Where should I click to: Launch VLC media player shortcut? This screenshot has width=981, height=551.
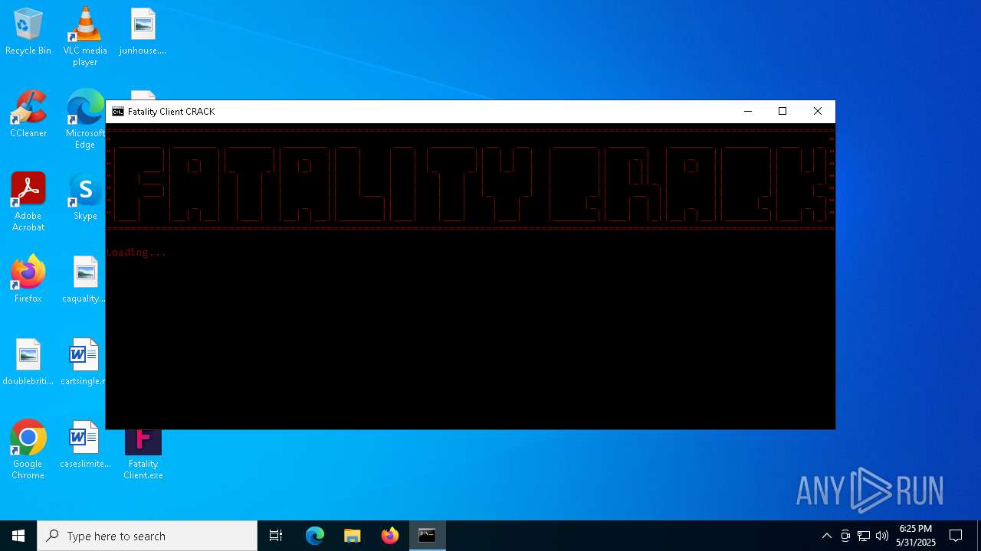85,37
